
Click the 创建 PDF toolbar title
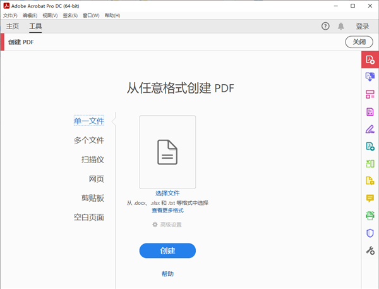coord(21,42)
